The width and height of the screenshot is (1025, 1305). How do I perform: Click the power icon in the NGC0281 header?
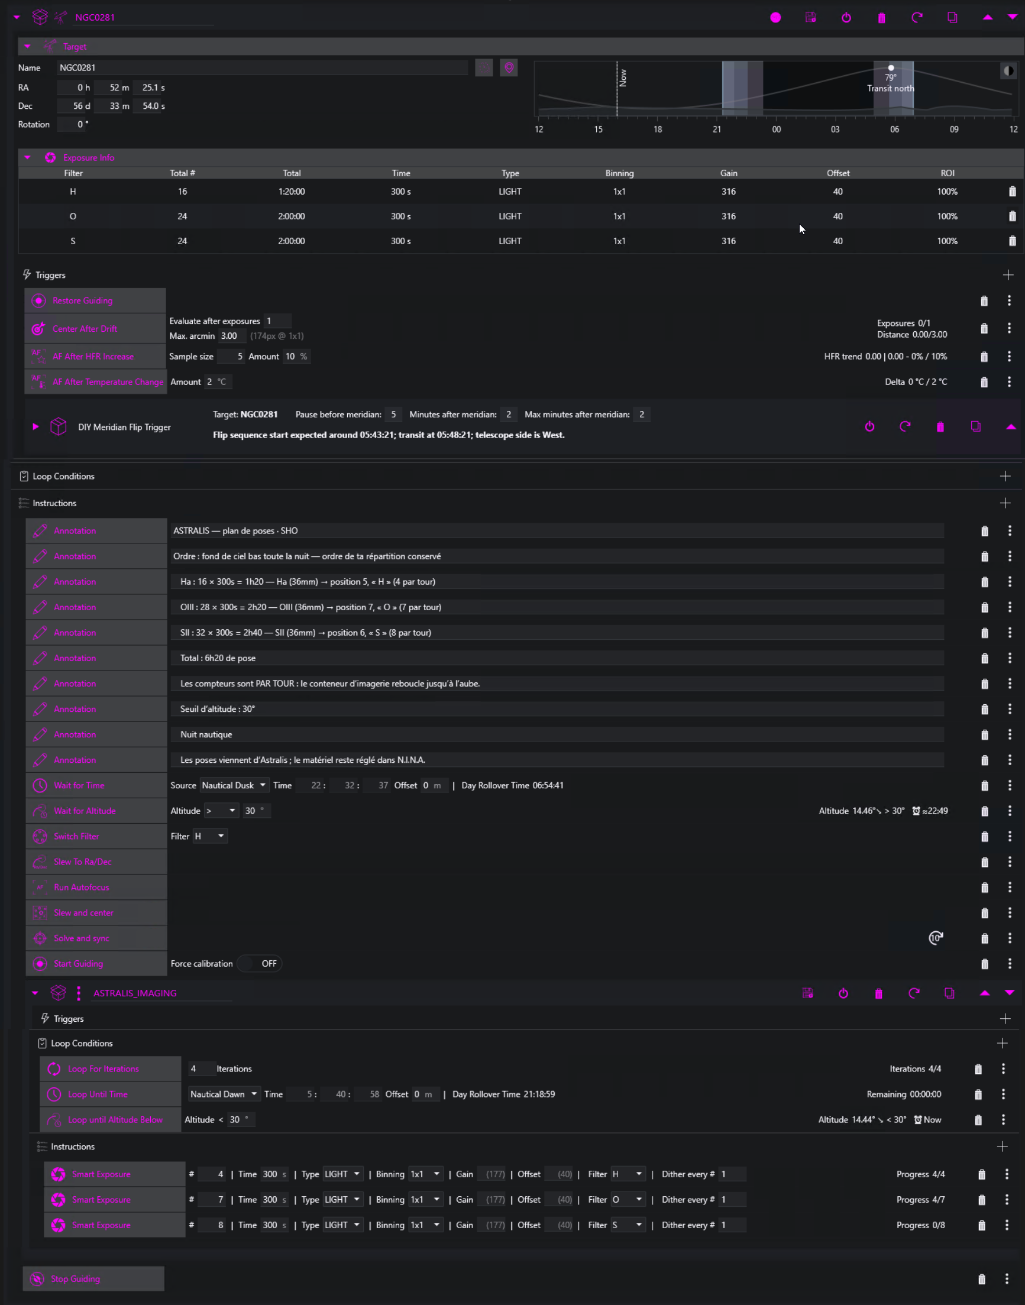[846, 17]
